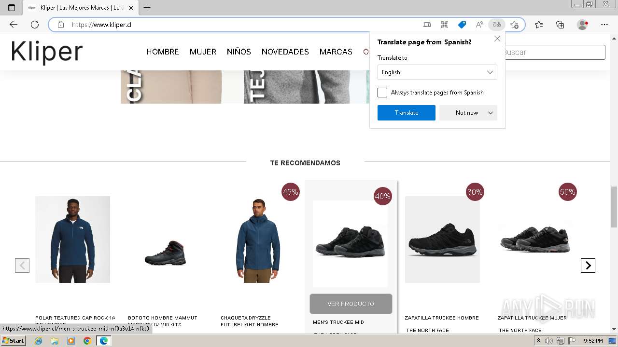Click BOTOTO HOMBRE MAMMUT product title
This screenshot has width=618, height=347.
click(163, 321)
